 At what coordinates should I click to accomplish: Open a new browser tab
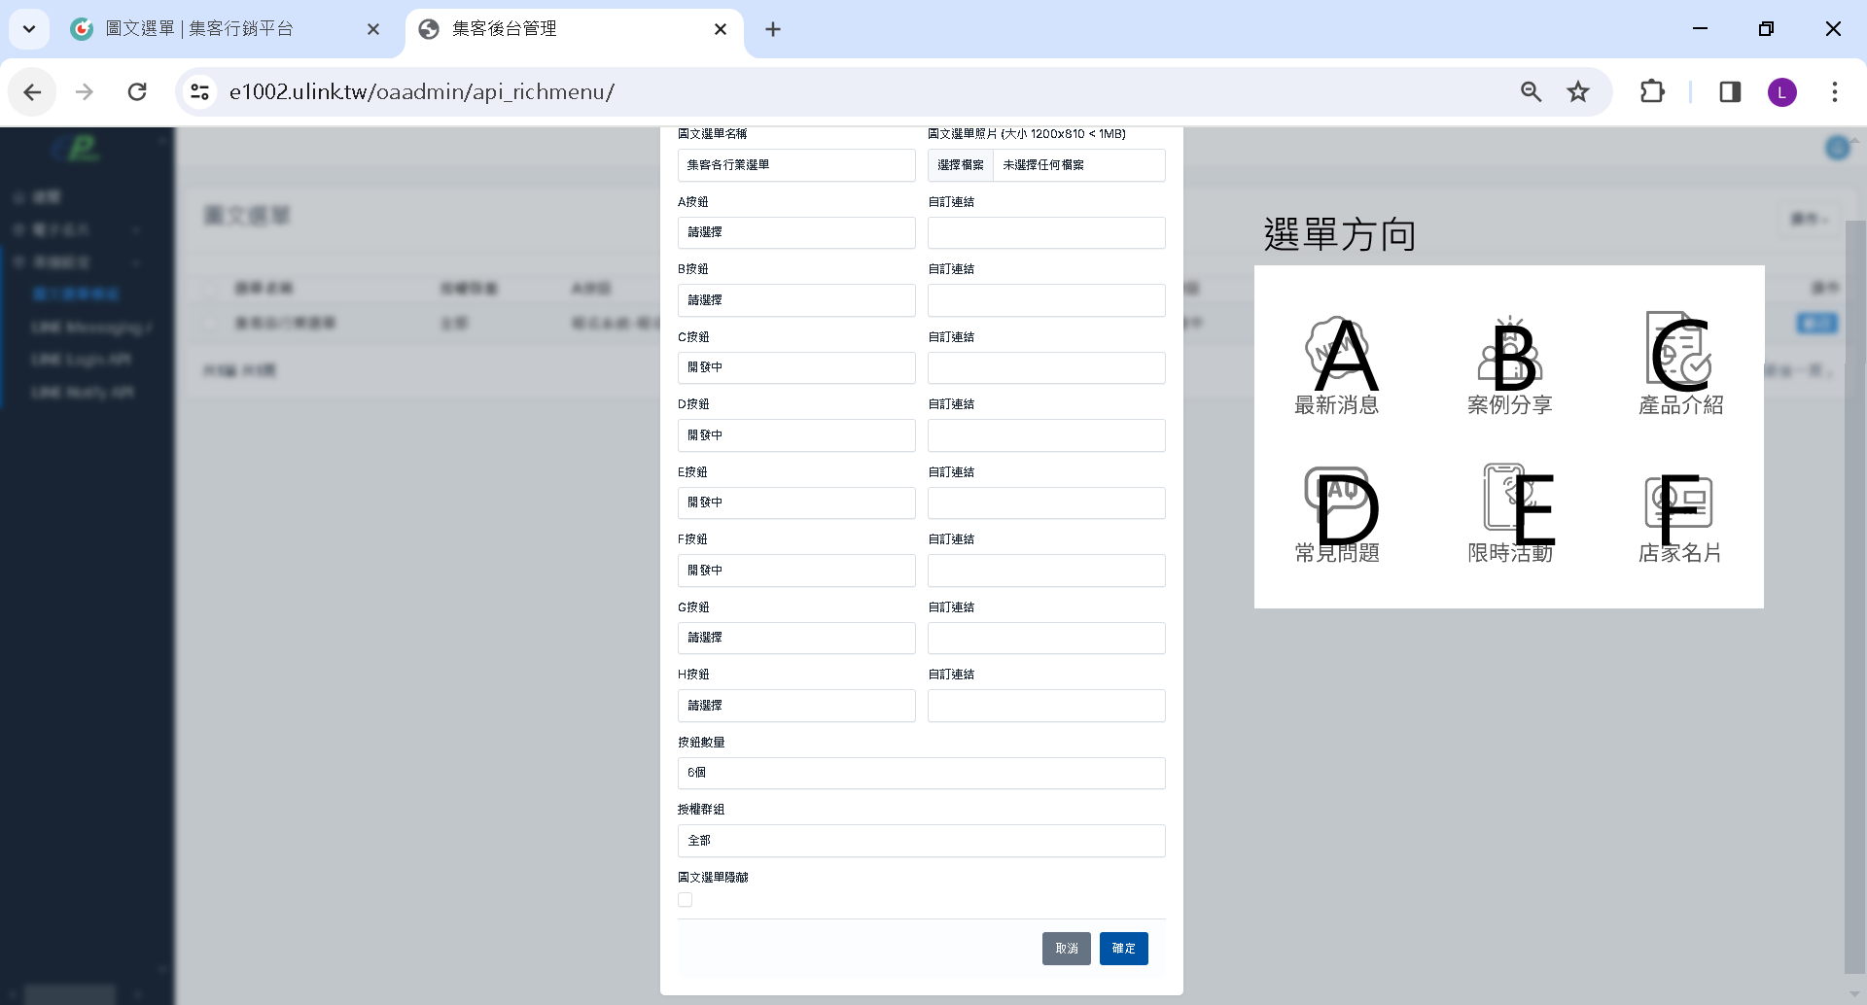pos(773,29)
